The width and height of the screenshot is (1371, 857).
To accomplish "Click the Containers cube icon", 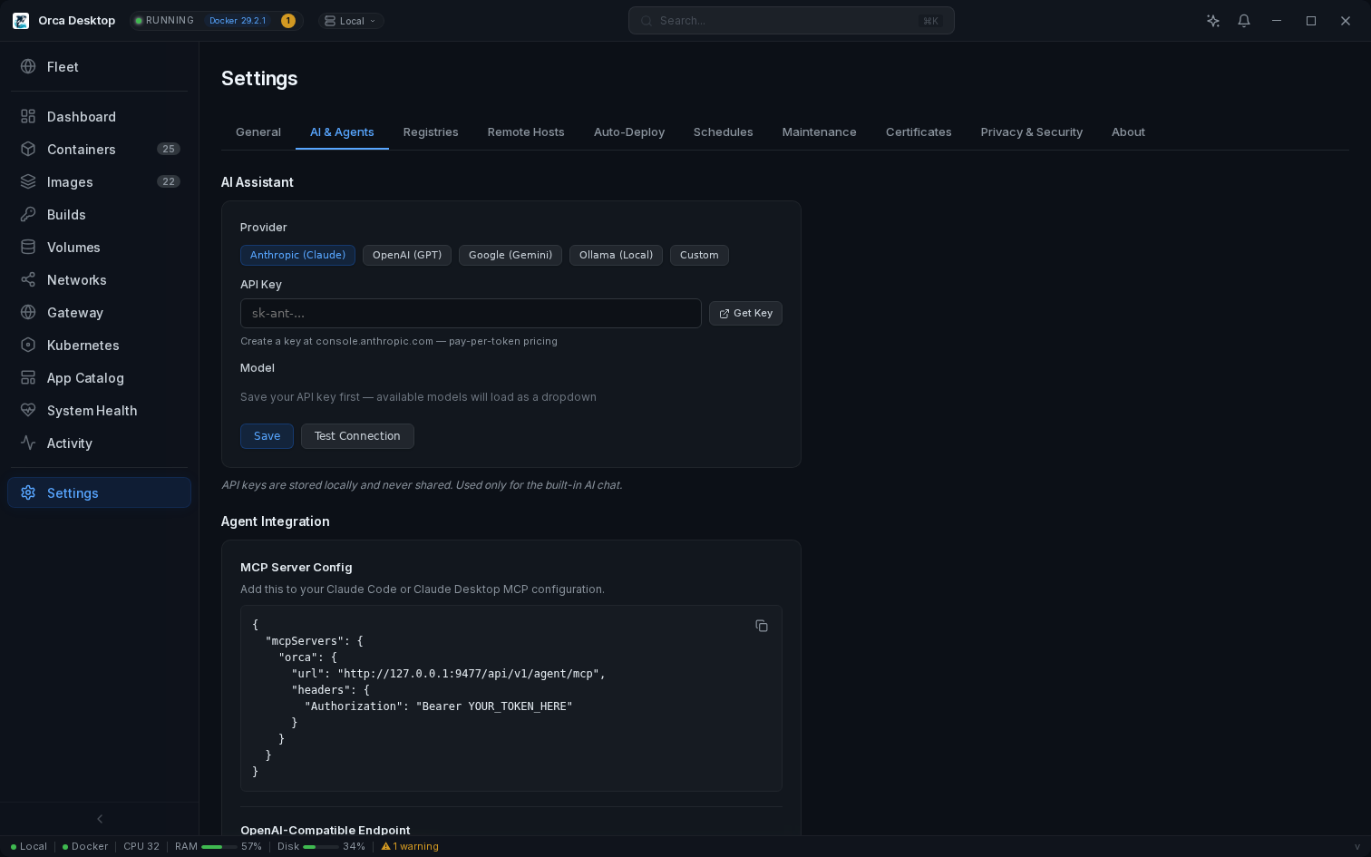I will click(28, 149).
